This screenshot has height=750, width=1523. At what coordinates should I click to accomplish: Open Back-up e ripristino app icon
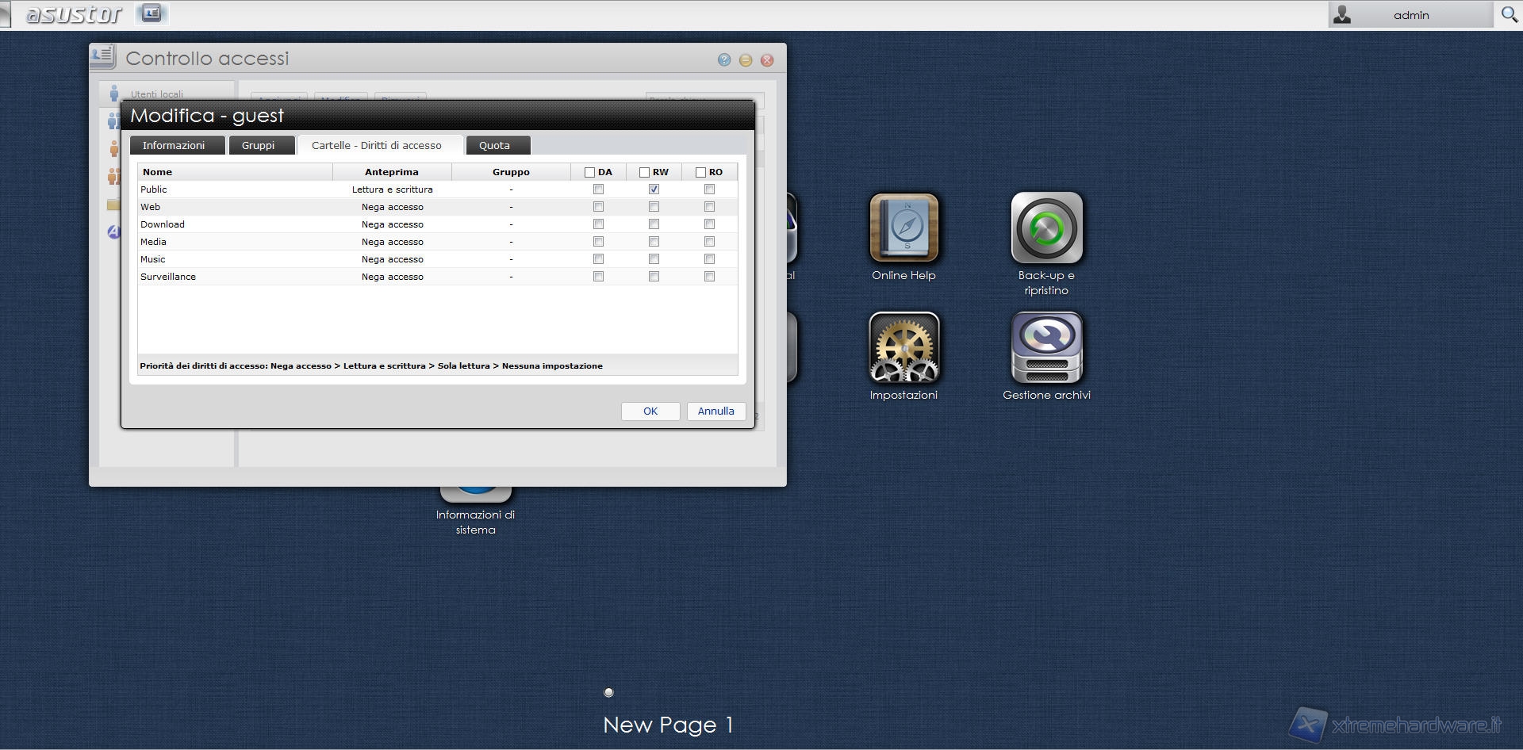click(x=1046, y=228)
